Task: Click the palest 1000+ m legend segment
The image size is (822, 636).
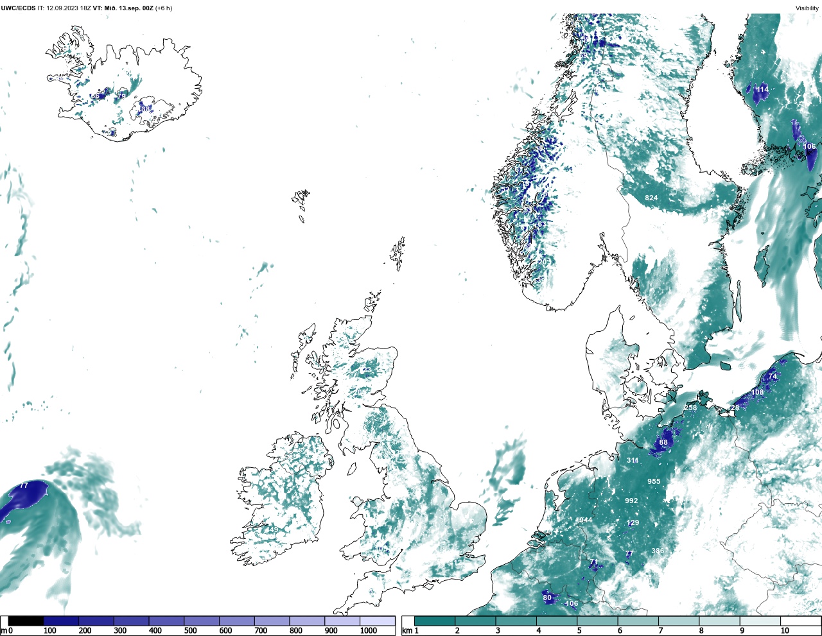Action: pos(378,621)
